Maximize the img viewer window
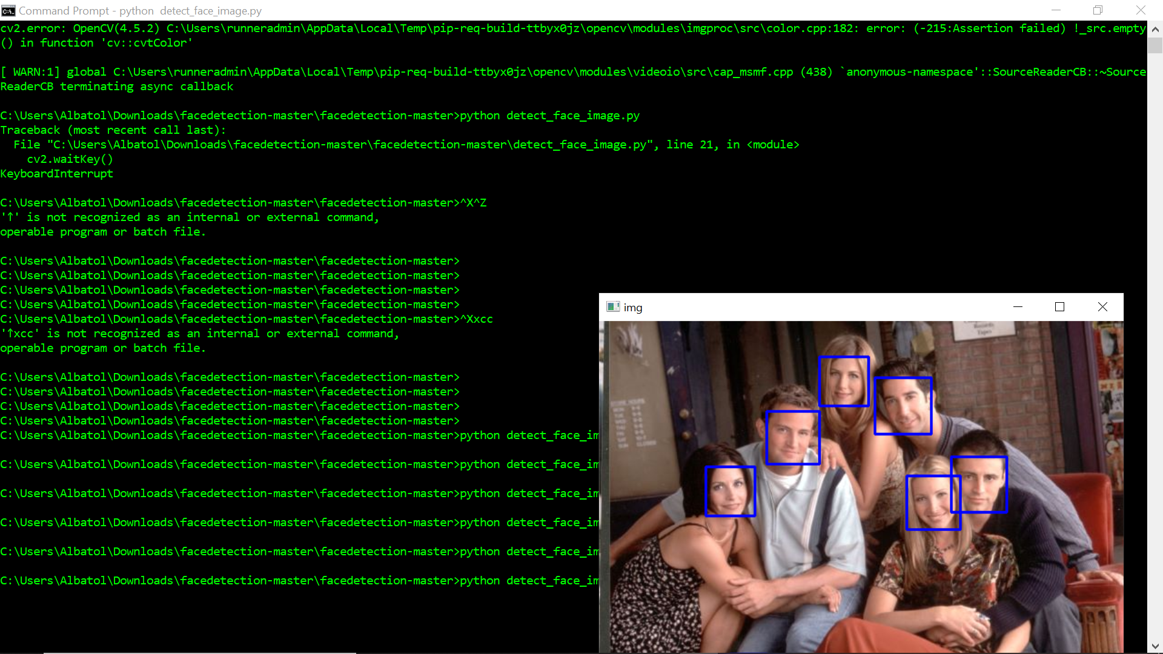Viewport: 1163px width, 654px height. click(x=1059, y=307)
